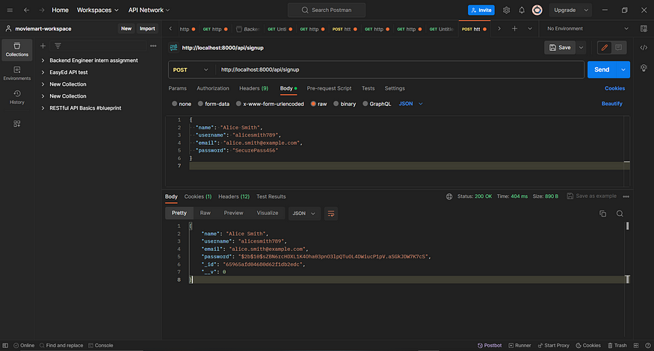Open the request body JSON format dropdown
Image resolution: width=654 pixels, height=351 pixels.
[x=411, y=104]
